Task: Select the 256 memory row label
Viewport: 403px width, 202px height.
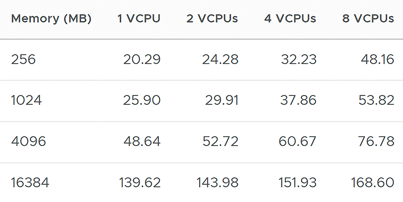Action: click(x=23, y=59)
